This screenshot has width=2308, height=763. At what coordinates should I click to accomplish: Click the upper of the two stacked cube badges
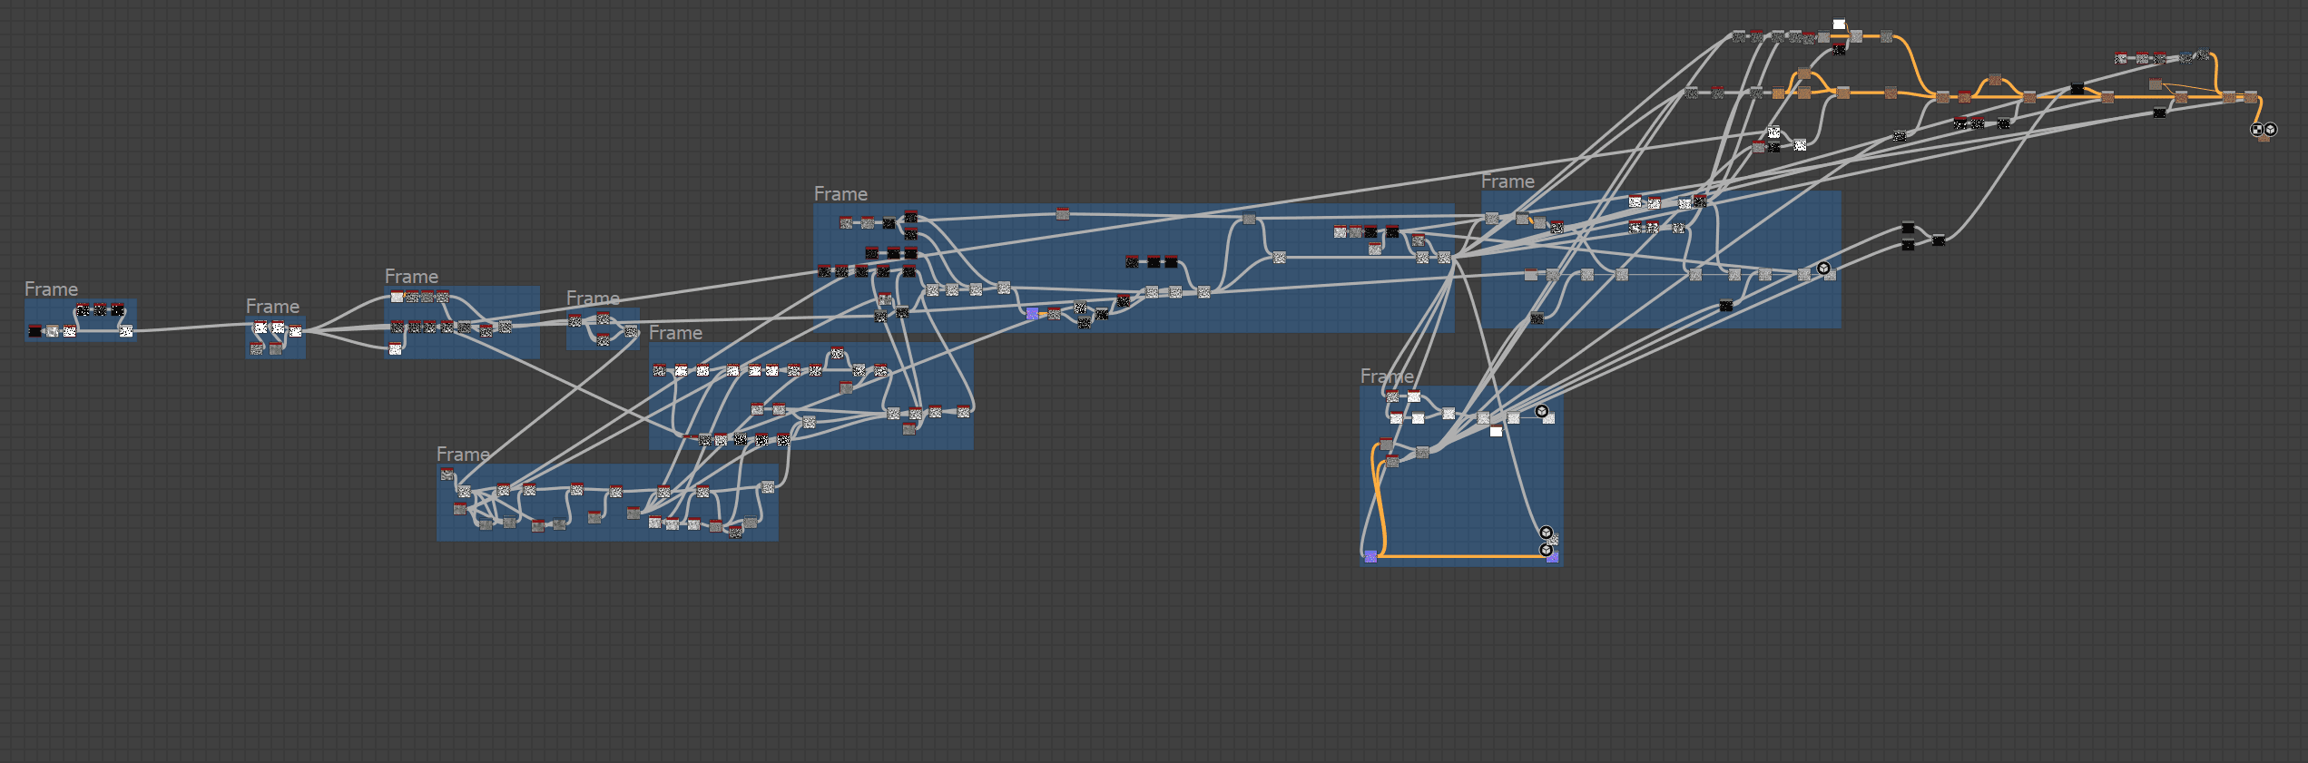(x=1546, y=533)
